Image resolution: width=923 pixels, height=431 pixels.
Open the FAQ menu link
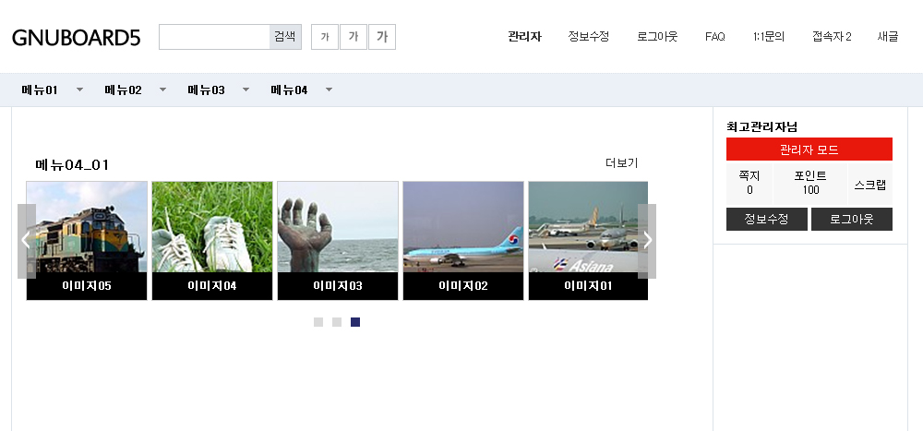tap(714, 37)
